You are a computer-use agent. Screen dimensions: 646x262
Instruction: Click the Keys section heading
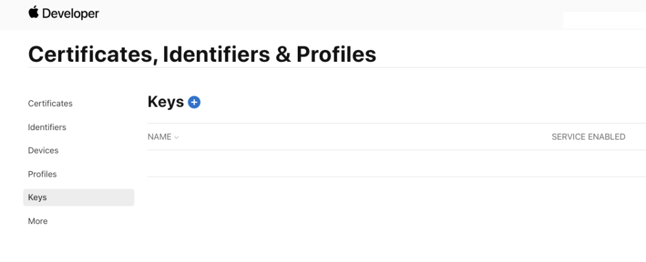click(165, 102)
